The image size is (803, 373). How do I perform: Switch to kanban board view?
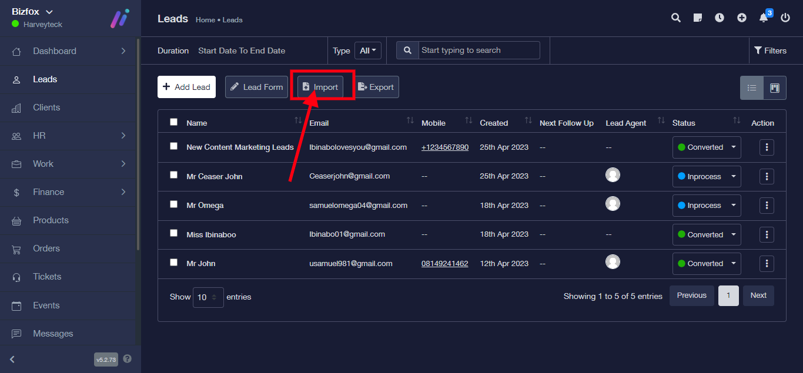[775, 88]
